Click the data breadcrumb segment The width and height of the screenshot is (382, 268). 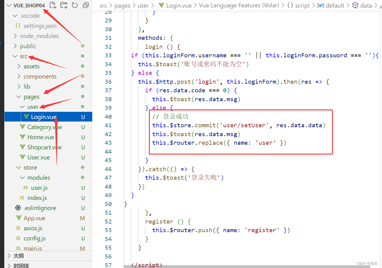366,6
